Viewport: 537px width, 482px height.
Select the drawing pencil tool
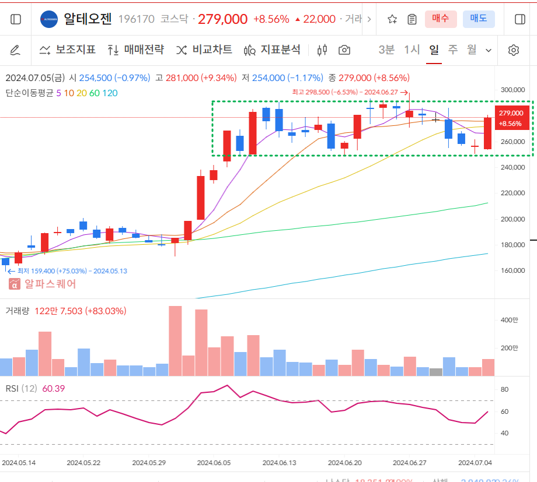15,50
